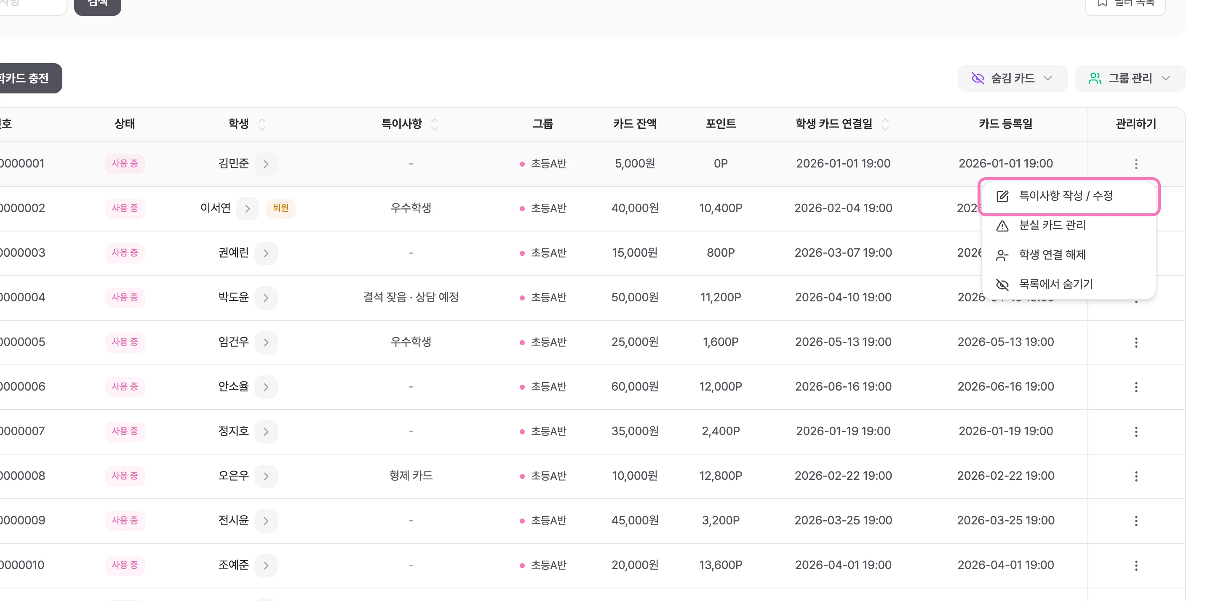
Task: Open 정지호 student detail chevron
Action: pyautogui.click(x=266, y=431)
